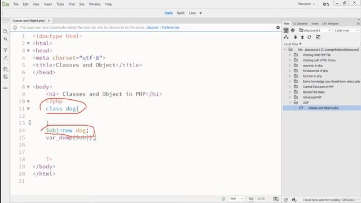This screenshot has height=203, width=361.
Task: Open the more tools ellipsis in left toolbar
Action: click(5, 88)
